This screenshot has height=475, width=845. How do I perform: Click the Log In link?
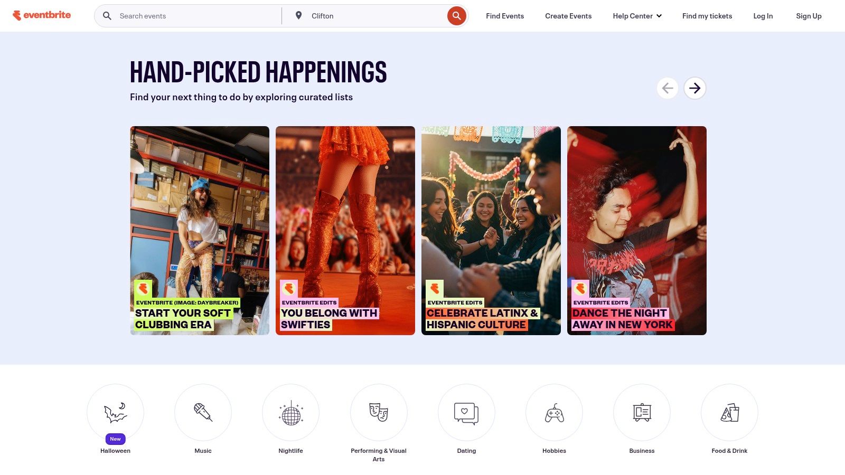click(x=763, y=16)
